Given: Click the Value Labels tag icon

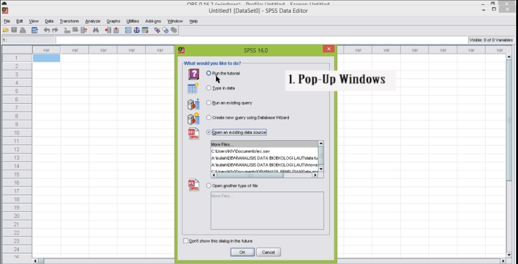Looking at the screenshot, I should [157, 30].
